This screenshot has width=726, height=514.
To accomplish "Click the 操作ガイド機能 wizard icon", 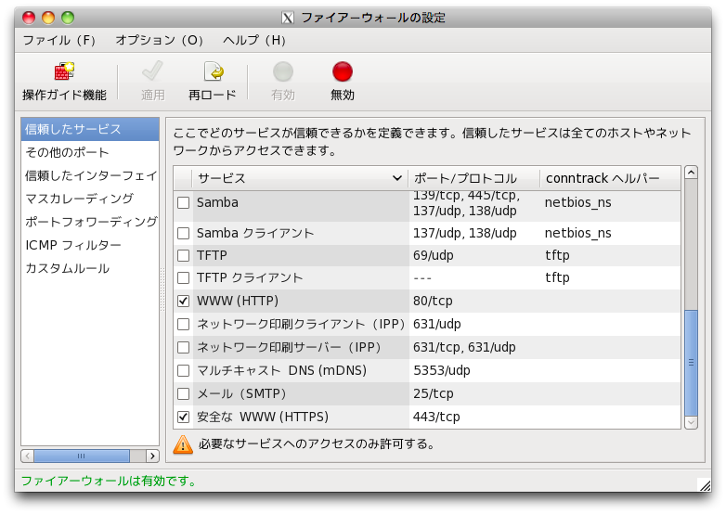I will (x=64, y=72).
